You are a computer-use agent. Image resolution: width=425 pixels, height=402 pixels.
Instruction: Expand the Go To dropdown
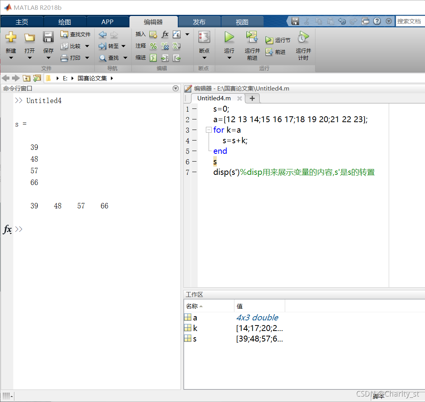[124, 46]
